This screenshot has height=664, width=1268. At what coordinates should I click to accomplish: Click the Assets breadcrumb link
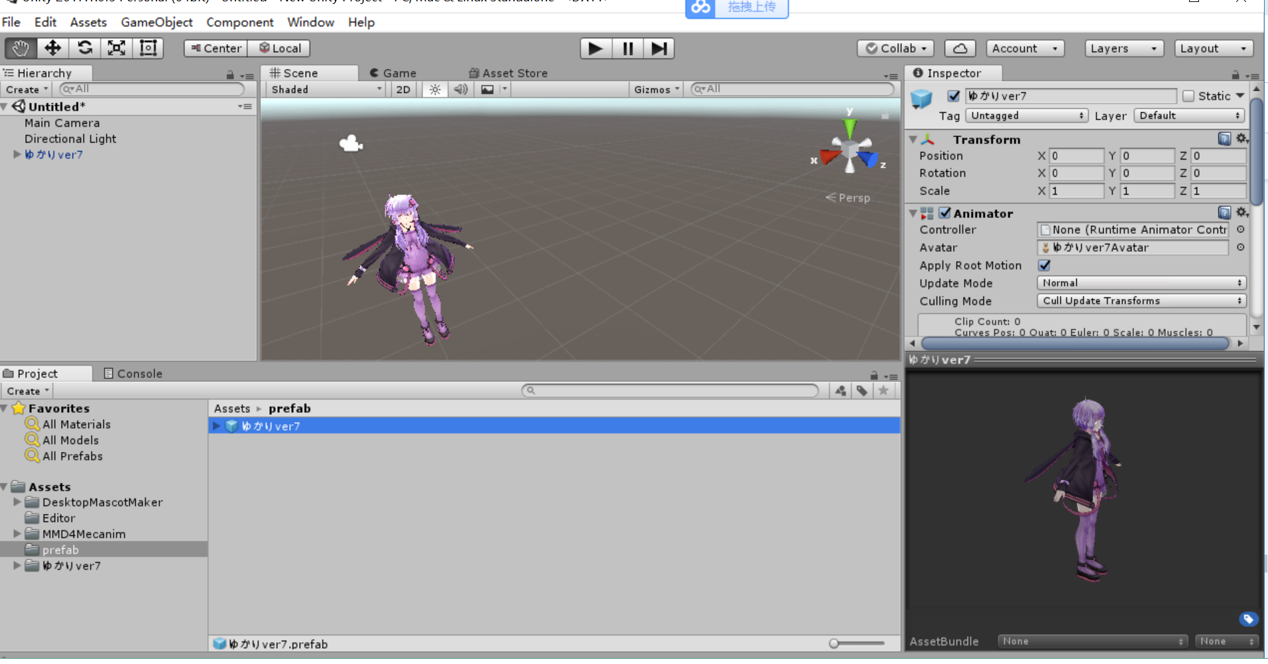pos(232,408)
